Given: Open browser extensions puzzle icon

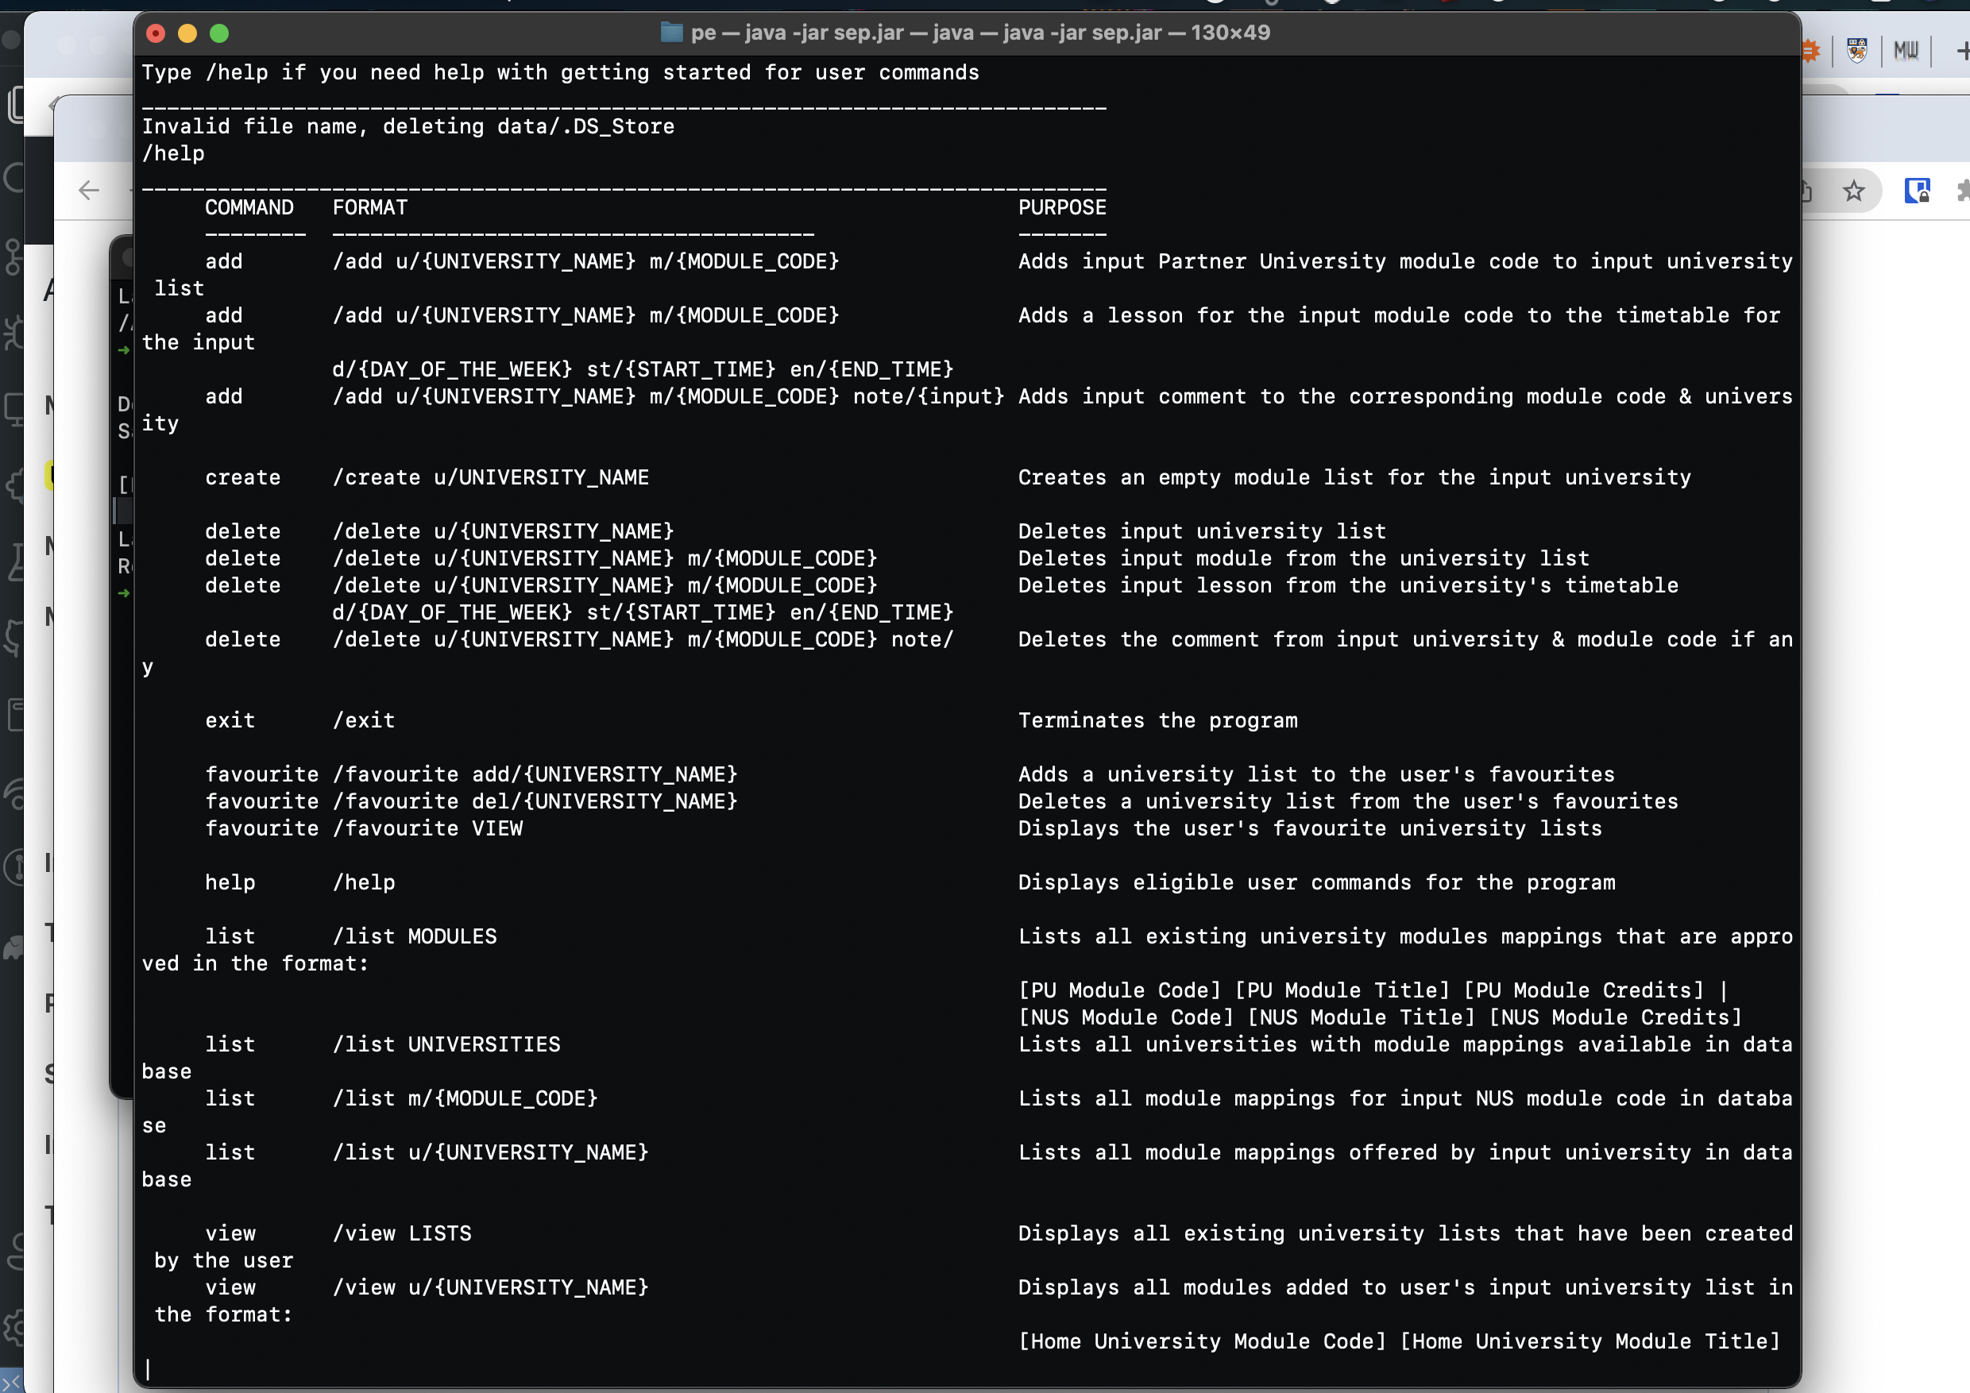Looking at the screenshot, I should point(1963,191).
